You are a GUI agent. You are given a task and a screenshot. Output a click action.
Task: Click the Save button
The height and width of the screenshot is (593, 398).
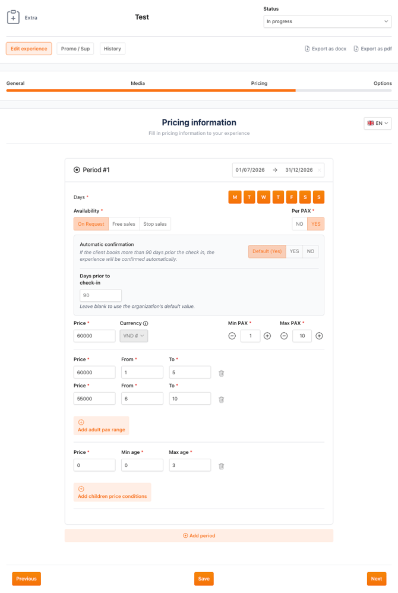pos(204,579)
